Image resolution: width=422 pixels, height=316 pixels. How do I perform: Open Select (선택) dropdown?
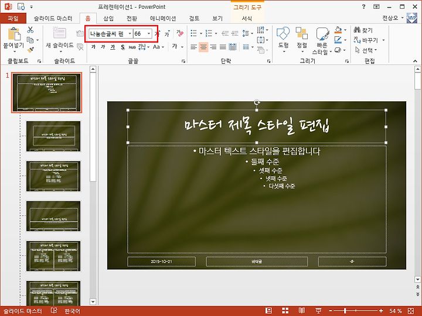[366, 50]
